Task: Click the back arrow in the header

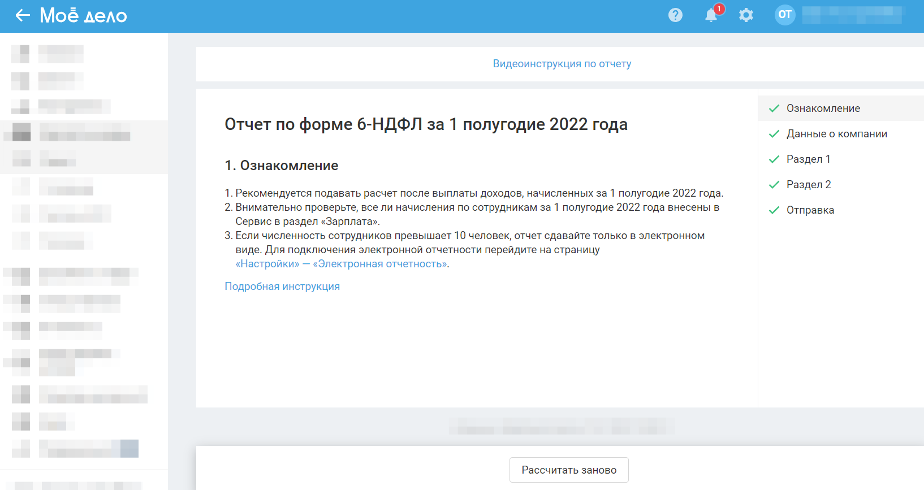Action: (23, 15)
